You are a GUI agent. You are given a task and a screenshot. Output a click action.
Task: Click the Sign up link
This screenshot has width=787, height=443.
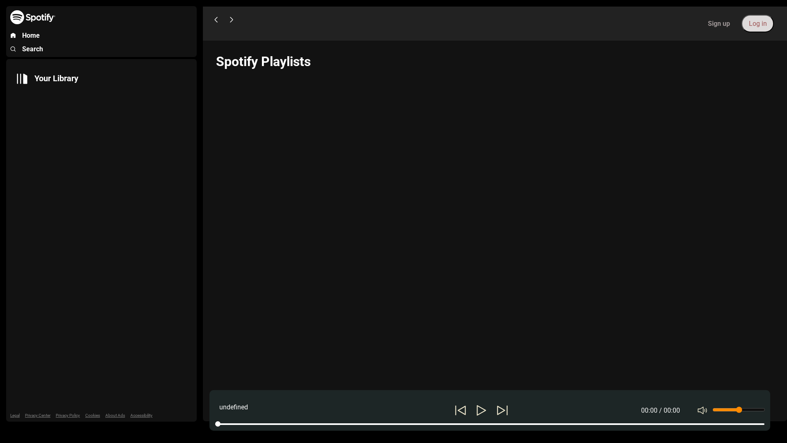pos(719,23)
